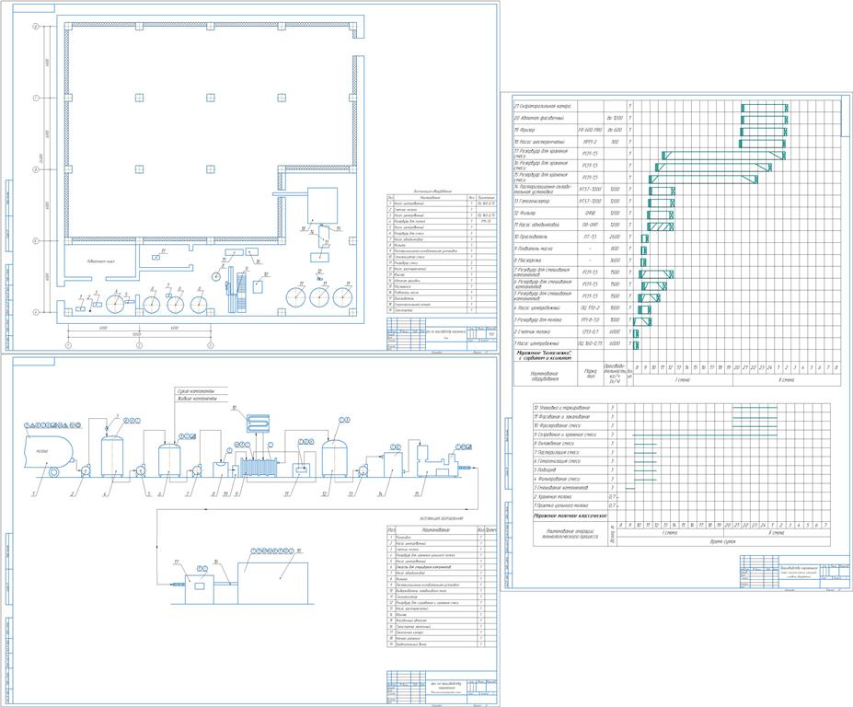Click the '1 Насос центробежный' row label
853x707 pixels.
tap(536, 344)
